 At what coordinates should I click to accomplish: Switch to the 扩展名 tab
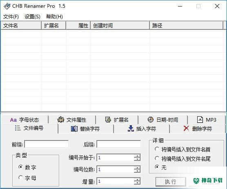coord(117,120)
